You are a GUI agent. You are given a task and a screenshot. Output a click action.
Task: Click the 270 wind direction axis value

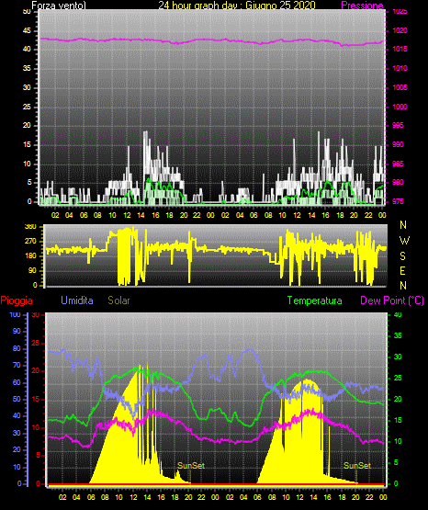click(30, 242)
